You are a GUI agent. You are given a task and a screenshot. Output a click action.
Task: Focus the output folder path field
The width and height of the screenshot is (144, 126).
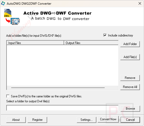coord(62,108)
